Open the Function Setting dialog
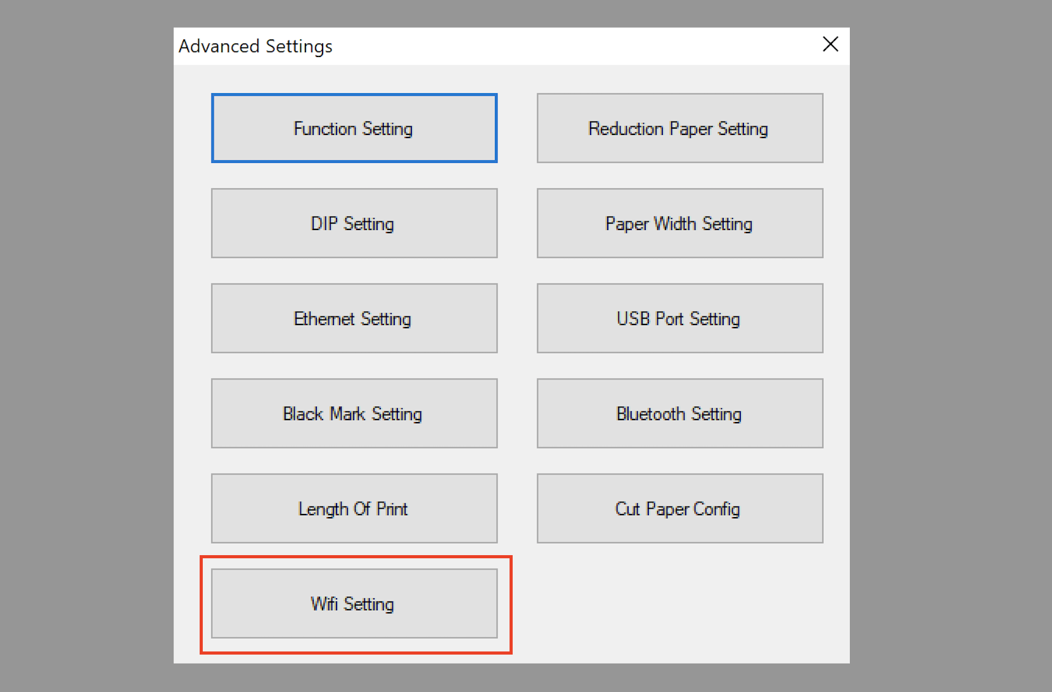Screen dimensions: 1052x692 point(354,128)
